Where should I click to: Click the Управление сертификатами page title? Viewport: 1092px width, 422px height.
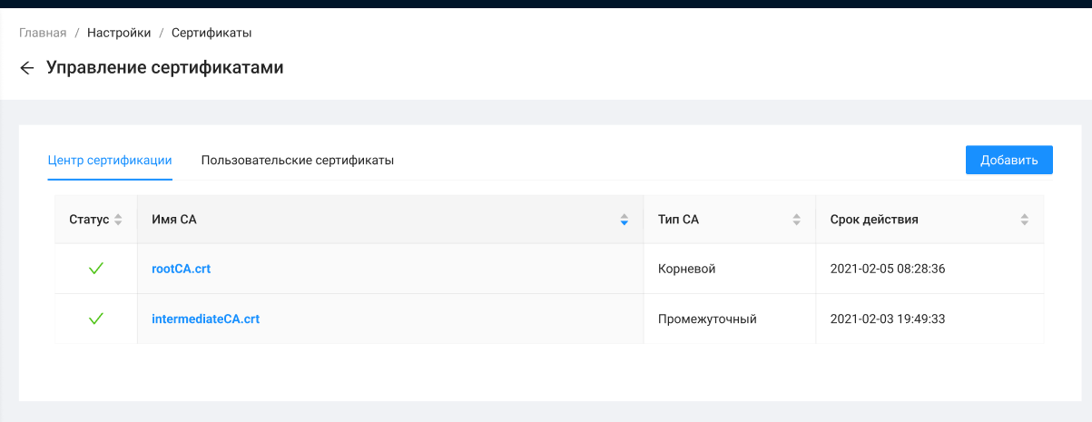click(165, 68)
